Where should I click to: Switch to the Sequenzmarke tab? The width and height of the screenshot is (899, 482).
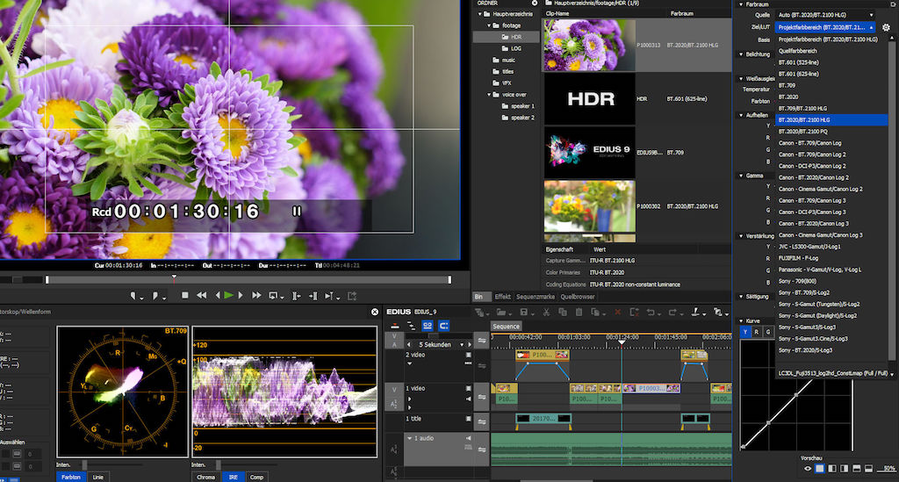536,297
